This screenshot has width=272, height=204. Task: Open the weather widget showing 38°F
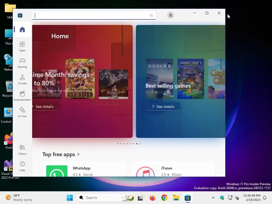coord(19,198)
